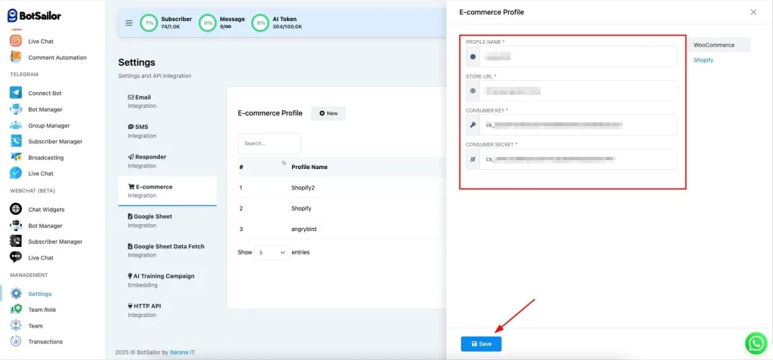Click the Transactions icon
Viewport: 773px width, 360px height.
click(16, 341)
